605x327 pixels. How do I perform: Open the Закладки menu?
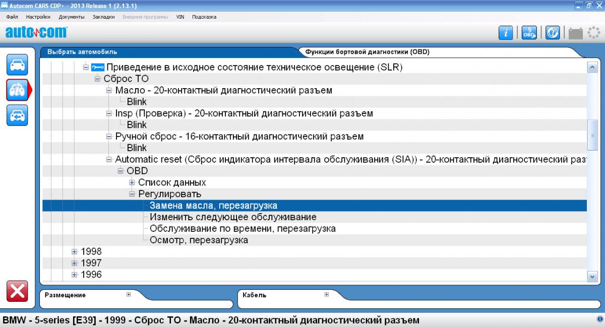[103, 17]
